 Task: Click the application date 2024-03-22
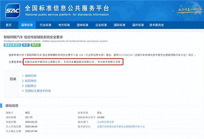pos(31,122)
